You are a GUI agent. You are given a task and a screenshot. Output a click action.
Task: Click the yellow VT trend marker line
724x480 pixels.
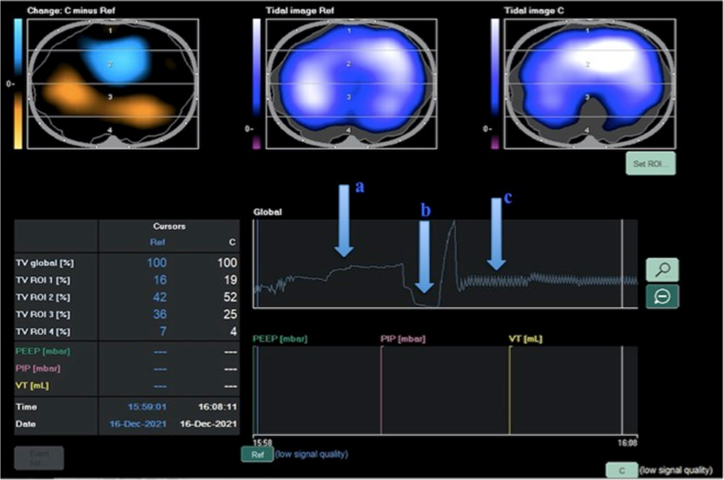coord(509,390)
